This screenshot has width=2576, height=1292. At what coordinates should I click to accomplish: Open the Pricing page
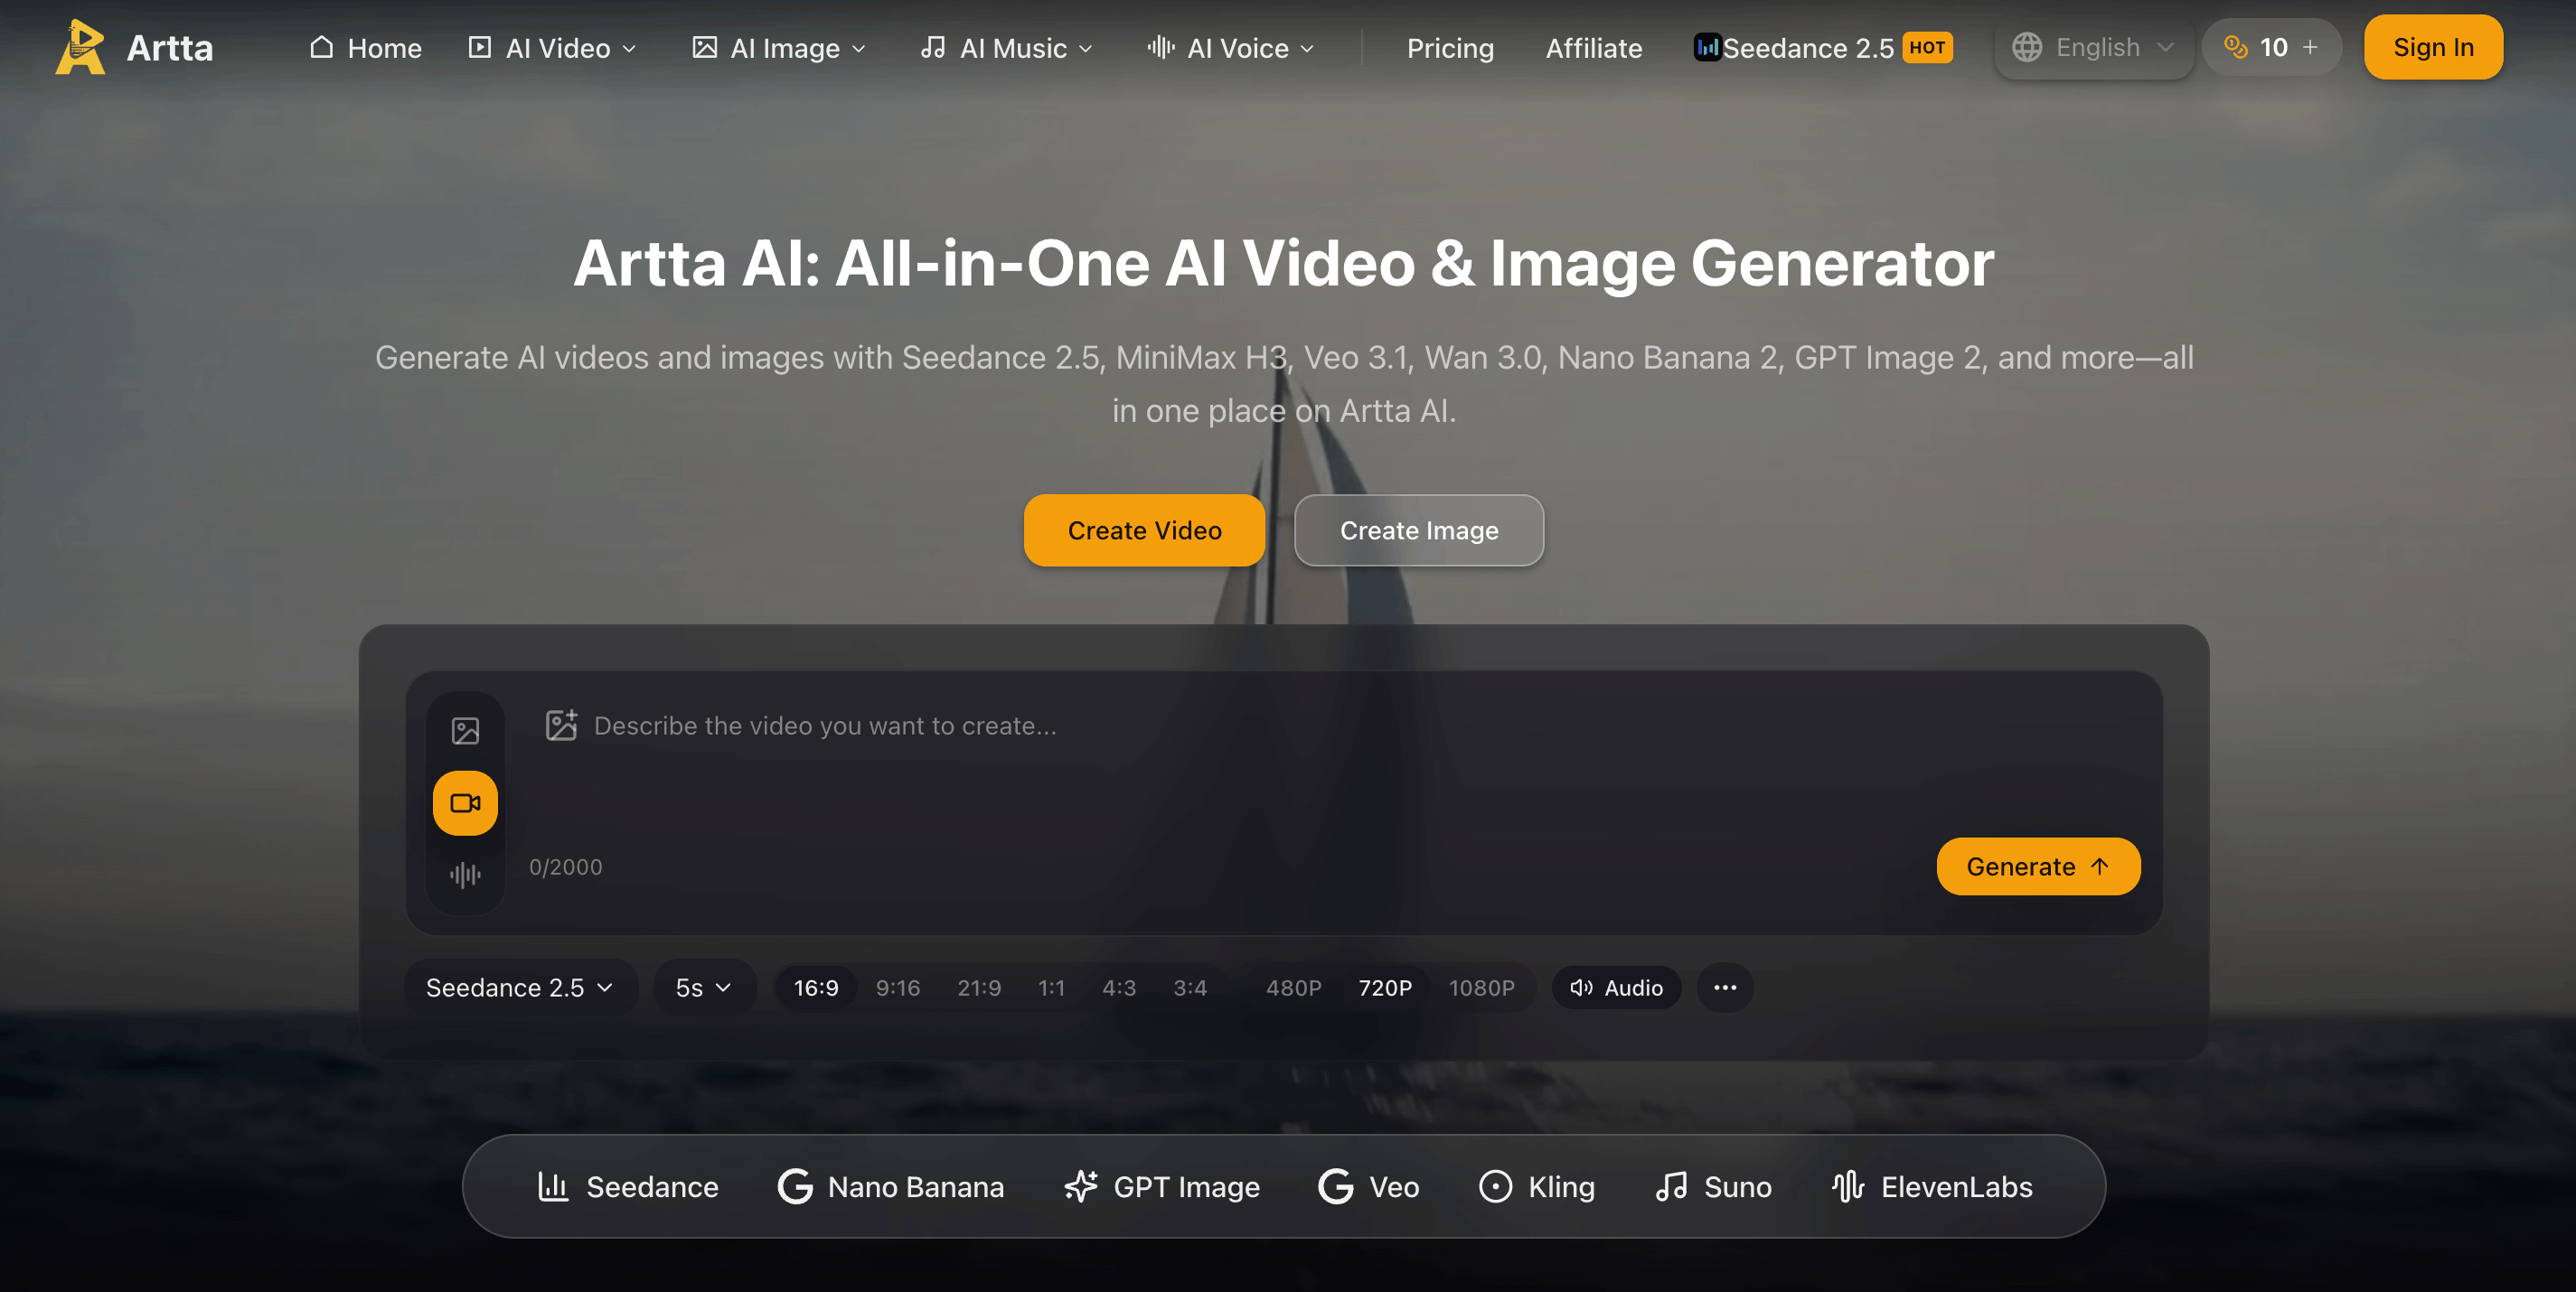tap(1450, 47)
